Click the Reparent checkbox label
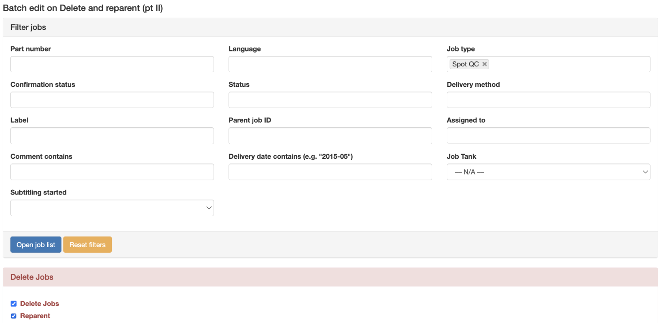 tap(35, 316)
